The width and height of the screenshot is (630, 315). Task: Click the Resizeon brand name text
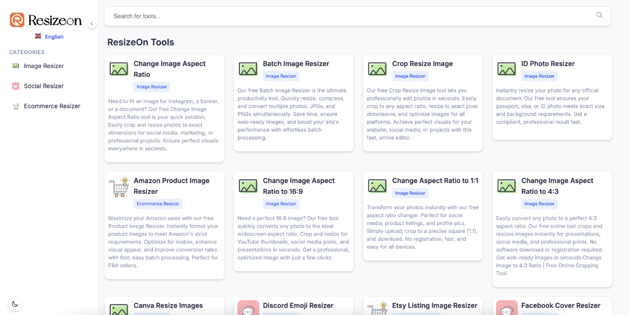tap(55, 20)
